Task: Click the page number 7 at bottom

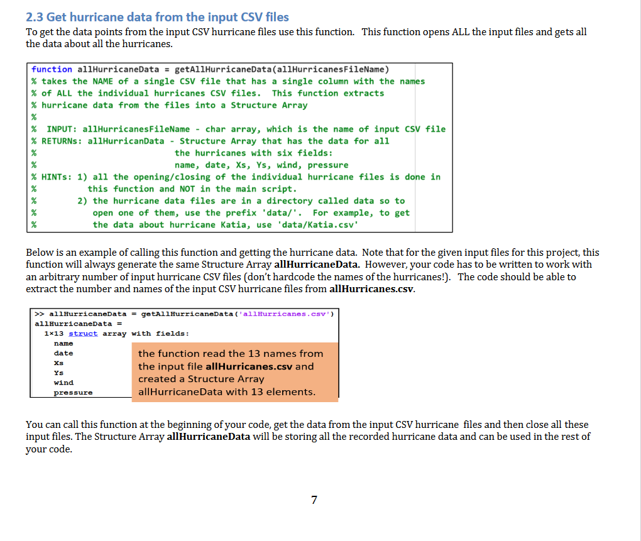Action: 313,500
